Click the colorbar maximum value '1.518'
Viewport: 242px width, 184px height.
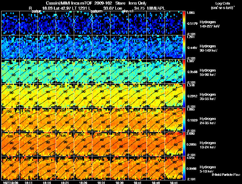[x=191, y=86]
